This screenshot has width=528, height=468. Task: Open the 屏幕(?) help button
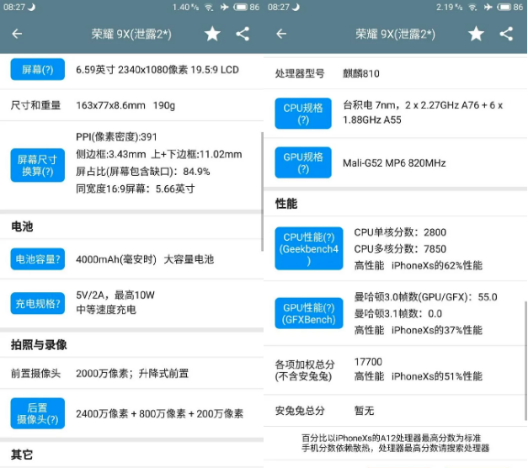[x=37, y=69]
